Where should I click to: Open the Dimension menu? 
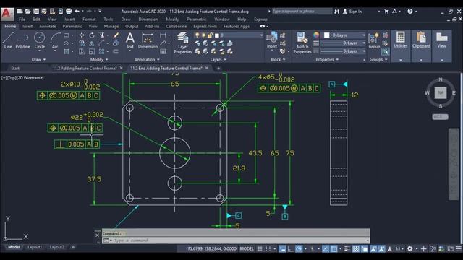click(x=148, y=19)
